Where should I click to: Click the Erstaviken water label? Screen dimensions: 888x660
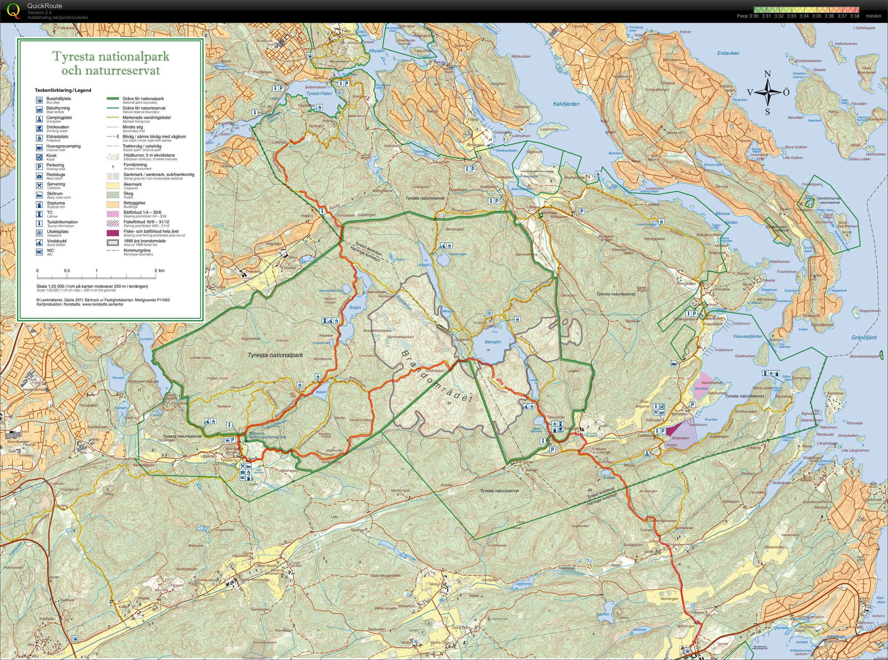[x=728, y=53]
